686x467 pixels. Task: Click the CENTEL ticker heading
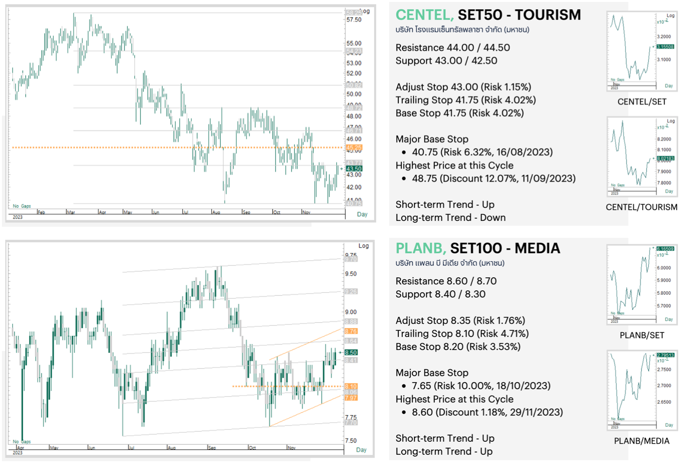tap(425, 15)
